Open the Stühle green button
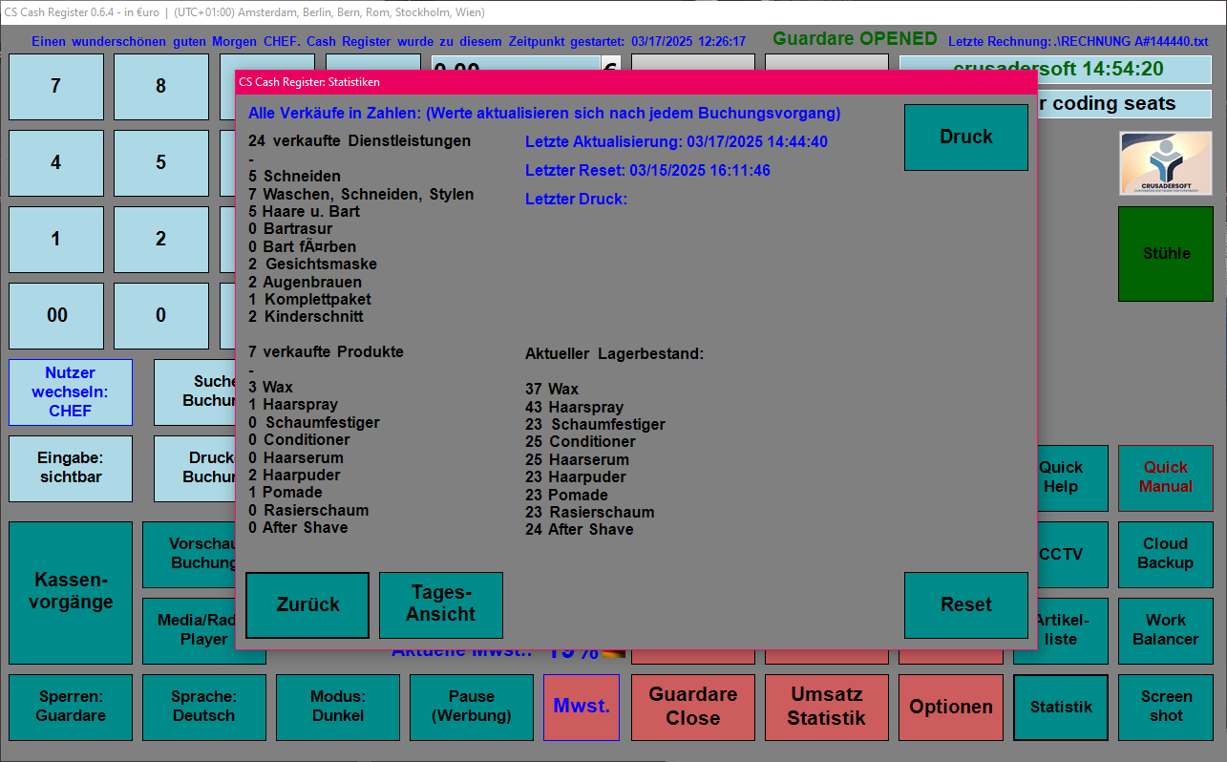The image size is (1227, 762). pos(1166,254)
